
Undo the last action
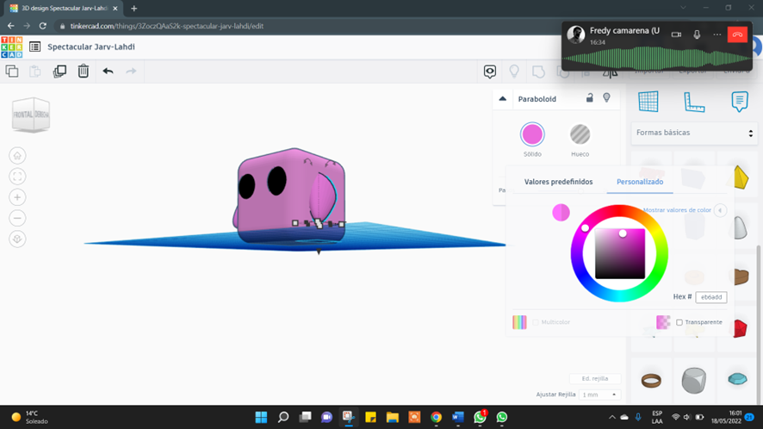coord(108,71)
